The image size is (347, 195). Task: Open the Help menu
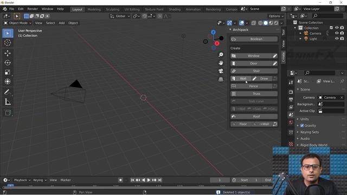(60, 9)
